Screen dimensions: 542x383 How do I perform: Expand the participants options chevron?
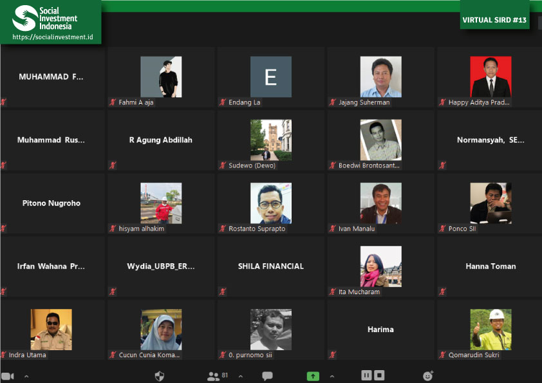tap(241, 377)
